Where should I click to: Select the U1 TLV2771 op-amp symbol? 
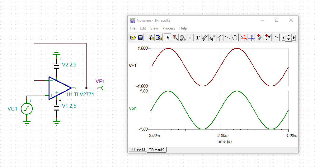click(x=60, y=88)
